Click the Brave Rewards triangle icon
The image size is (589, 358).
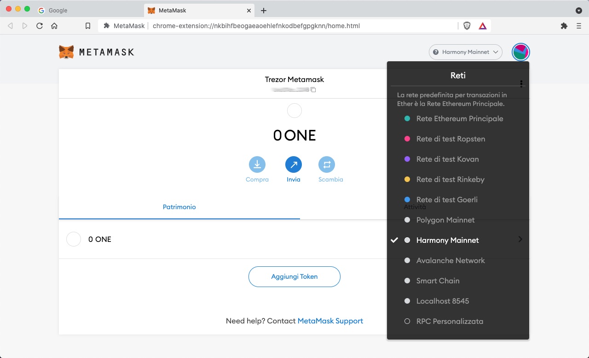pos(482,26)
